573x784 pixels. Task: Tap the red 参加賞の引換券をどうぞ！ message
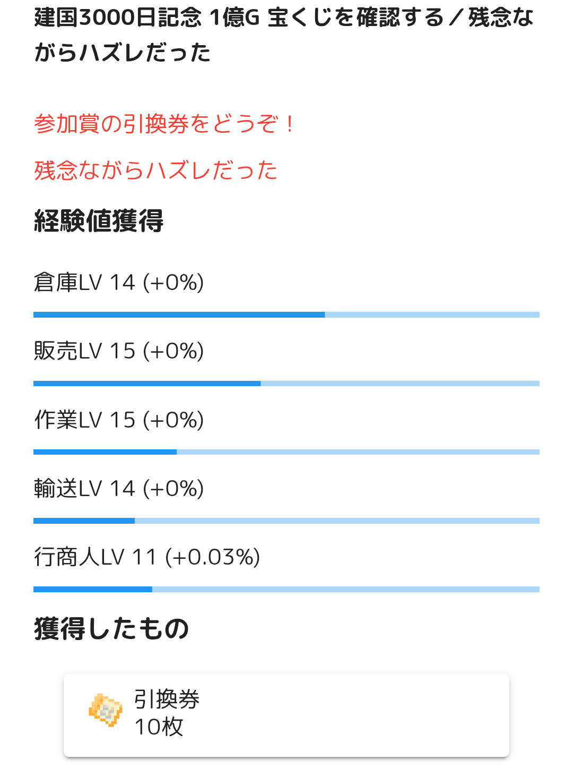pos(164,124)
